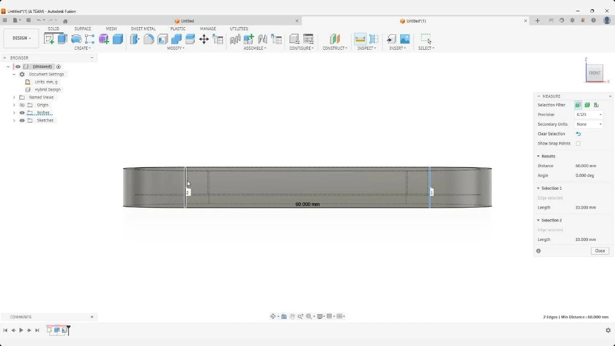Click the Clear Selection undo arrow in Measure panel

tap(578, 134)
